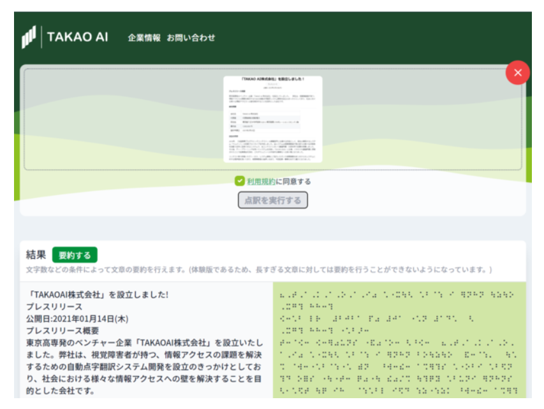The image size is (544, 409).
Task: Open the お問い合わせ menu item
Action: (x=191, y=38)
